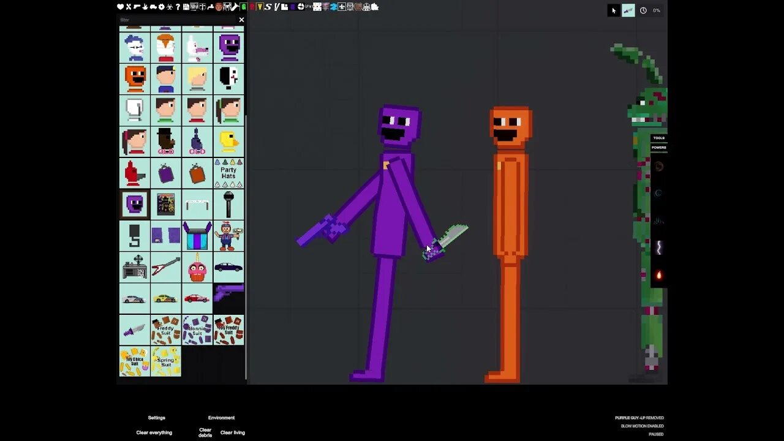The width and height of the screenshot is (784, 441).
Task: Choose the purple knife item
Action: click(x=135, y=330)
